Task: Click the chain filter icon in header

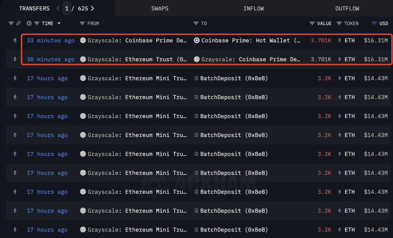Action: click(11, 23)
